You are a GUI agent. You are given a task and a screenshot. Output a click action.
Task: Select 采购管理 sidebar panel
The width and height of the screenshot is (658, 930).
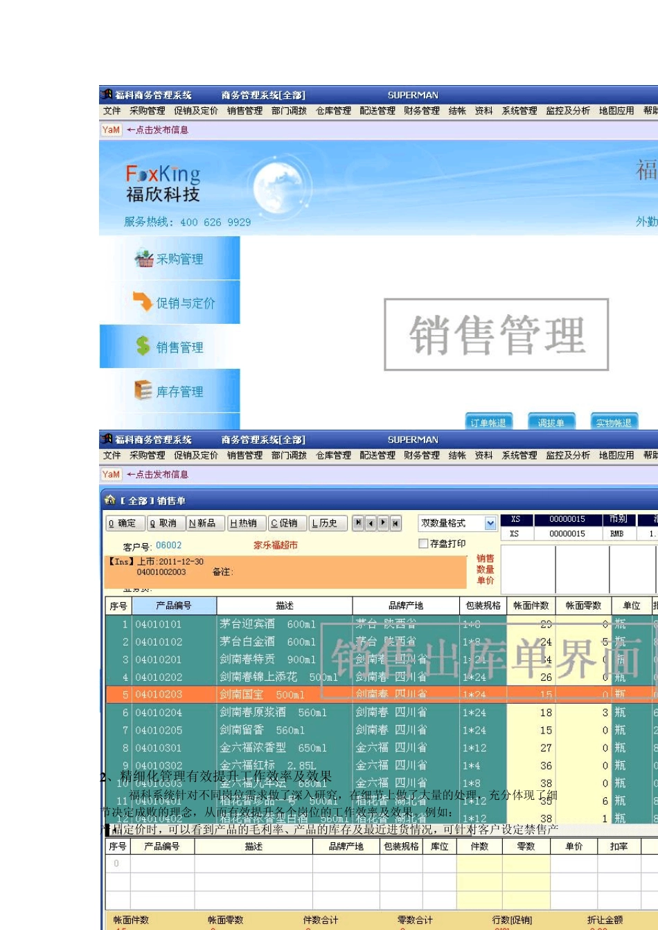click(170, 258)
